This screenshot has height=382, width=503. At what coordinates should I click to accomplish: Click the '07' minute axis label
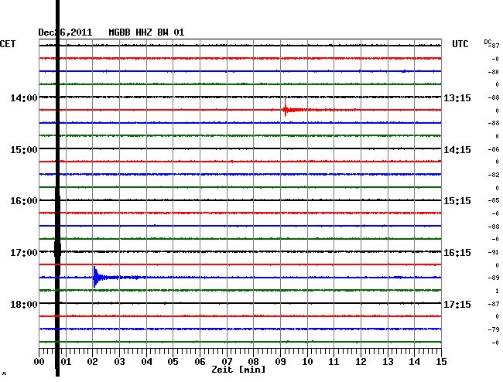tap(227, 362)
